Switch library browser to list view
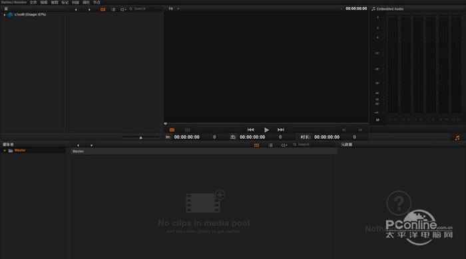 (x=113, y=9)
